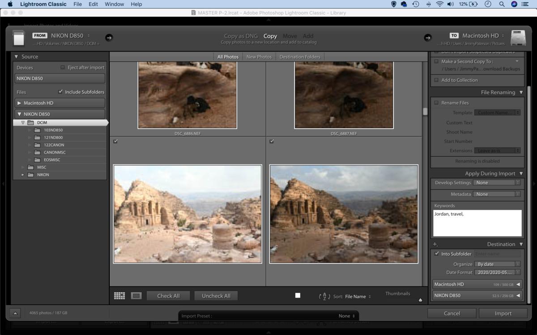
Task: Uncheck the left temple photo checkbox
Action: click(115, 141)
